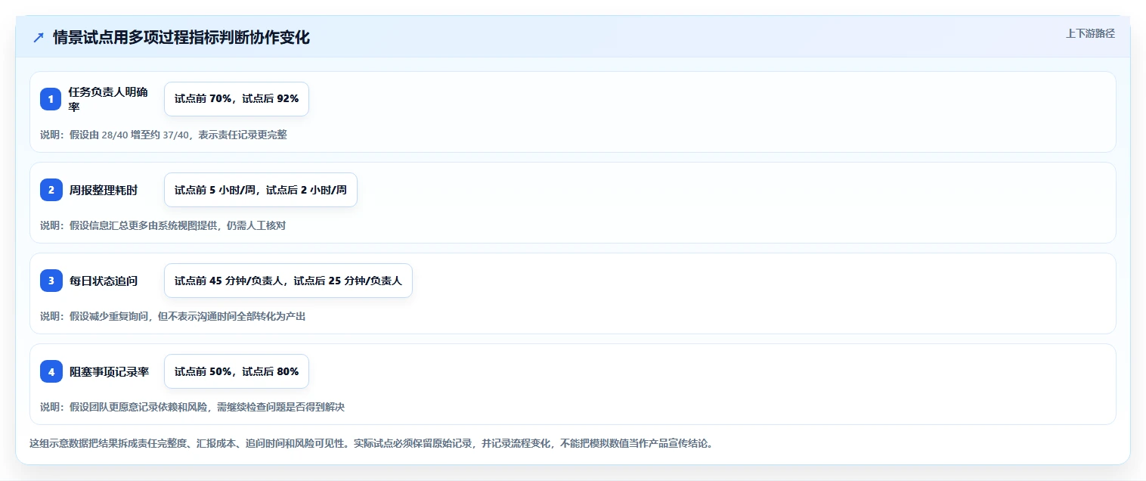Click the value pill 试点前 45 分钟/负责人
The image size is (1146, 481).
click(x=288, y=281)
